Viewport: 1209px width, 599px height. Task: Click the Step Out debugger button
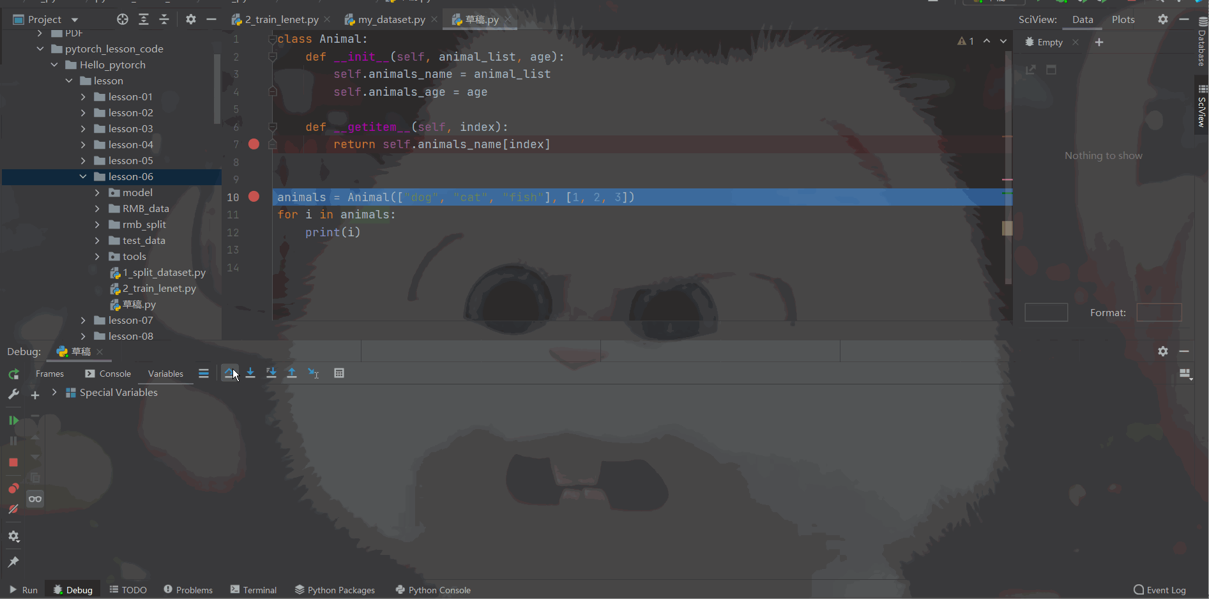[x=292, y=373]
